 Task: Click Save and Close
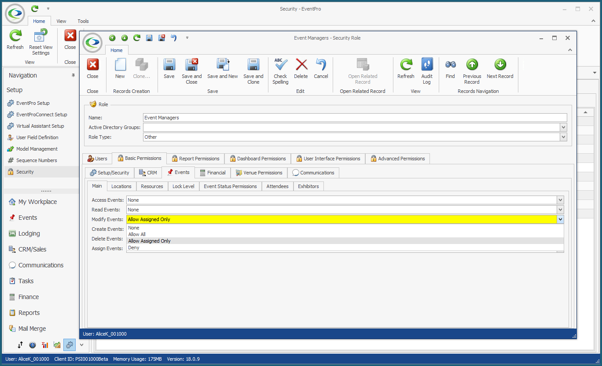192,71
